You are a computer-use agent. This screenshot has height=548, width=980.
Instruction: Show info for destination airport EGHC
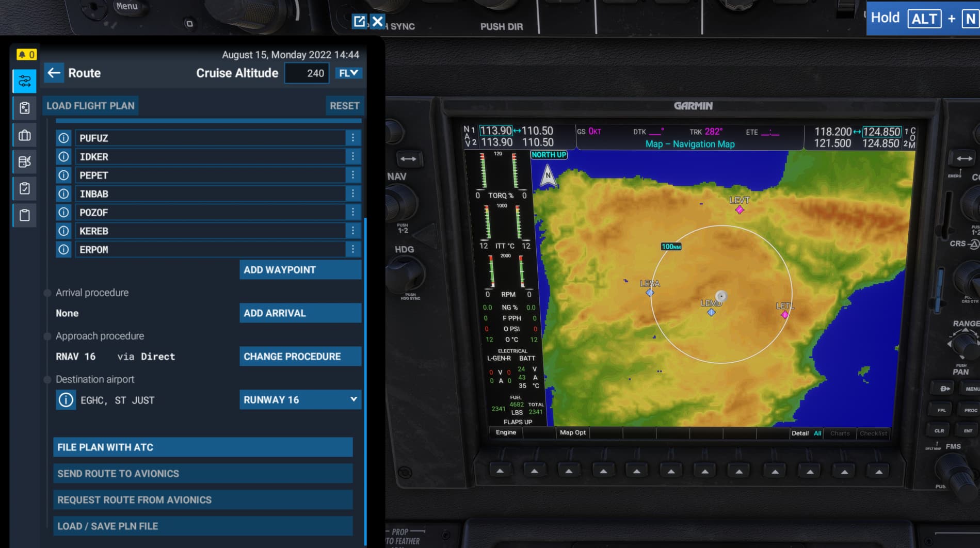66,400
